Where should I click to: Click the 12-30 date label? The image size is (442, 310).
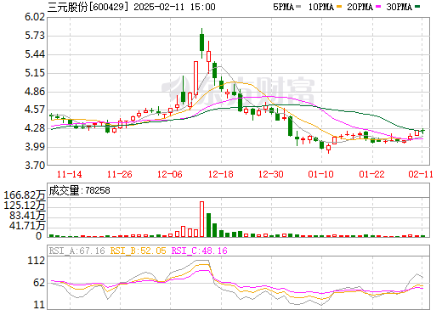[271, 174]
